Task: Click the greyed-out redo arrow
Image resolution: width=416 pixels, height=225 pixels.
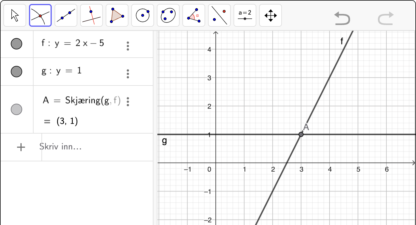Action: [x=386, y=18]
